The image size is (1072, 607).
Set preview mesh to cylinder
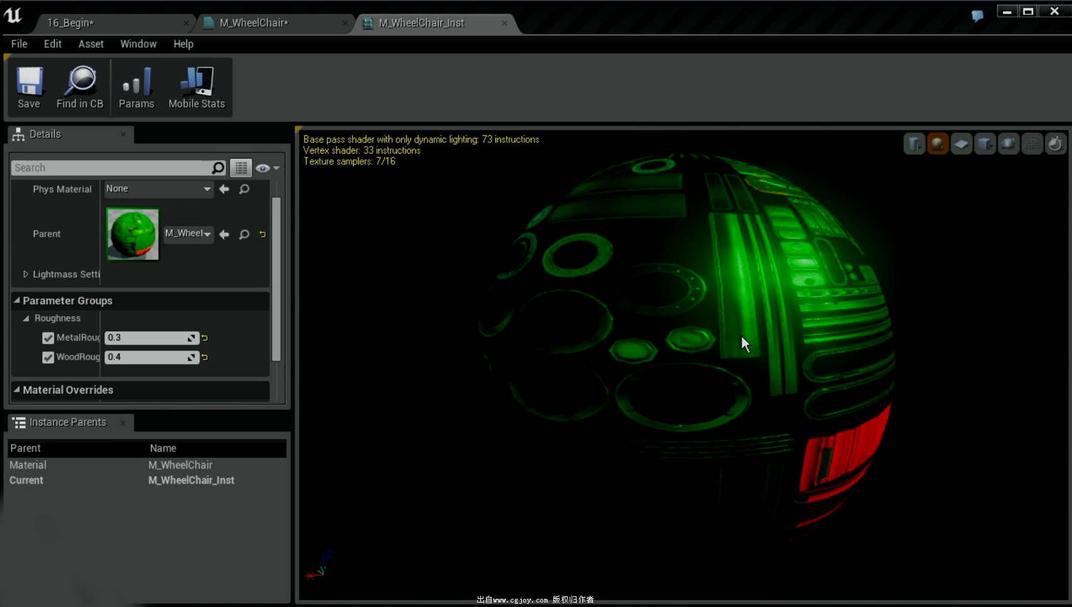tap(914, 144)
